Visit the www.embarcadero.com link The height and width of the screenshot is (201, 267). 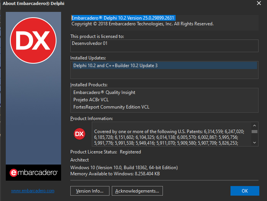pos(33,191)
